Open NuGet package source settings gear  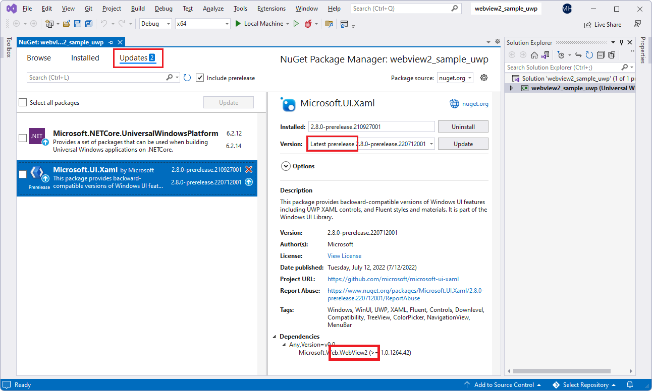pyautogui.click(x=483, y=78)
